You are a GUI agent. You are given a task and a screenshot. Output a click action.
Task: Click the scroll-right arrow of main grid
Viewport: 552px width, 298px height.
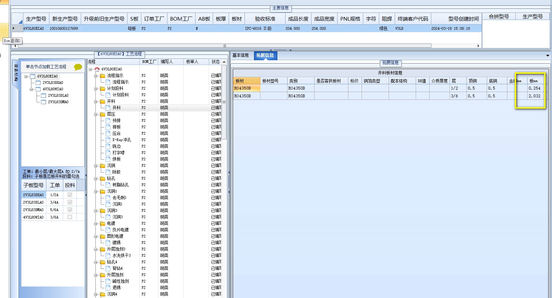pyautogui.click(x=478, y=46)
